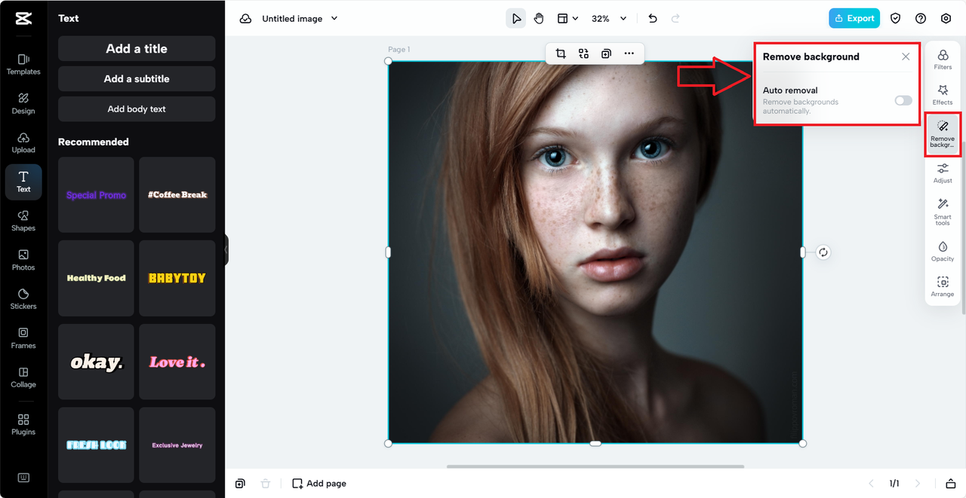966x498 pixels.
Task: Click the Add page button
Action: (x=319, y=484)
